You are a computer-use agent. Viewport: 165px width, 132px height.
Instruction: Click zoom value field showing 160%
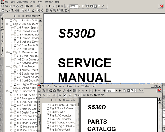(73, 6)
